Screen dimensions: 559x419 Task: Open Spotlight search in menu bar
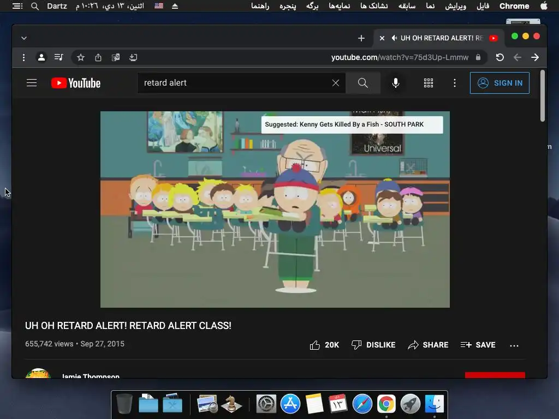click(34, 6)
